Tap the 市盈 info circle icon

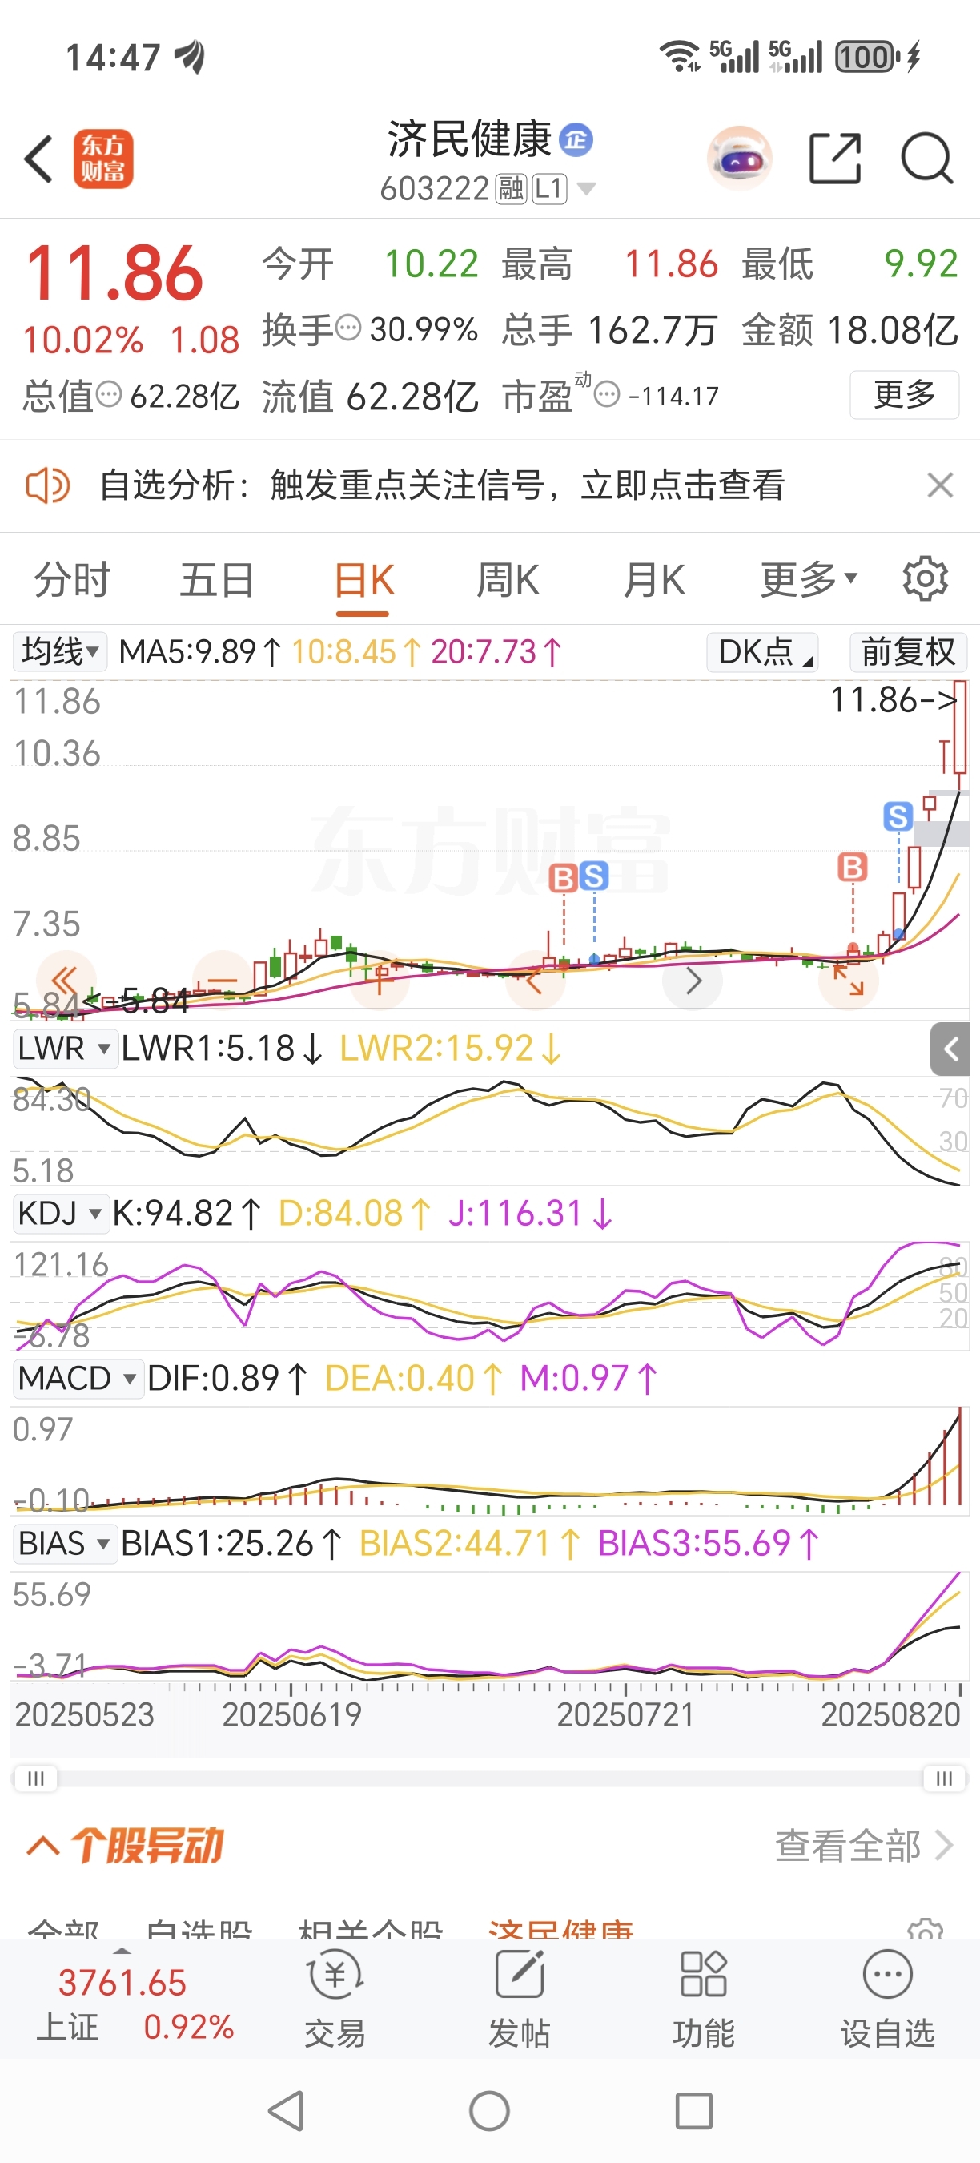[x=607, y=394]
